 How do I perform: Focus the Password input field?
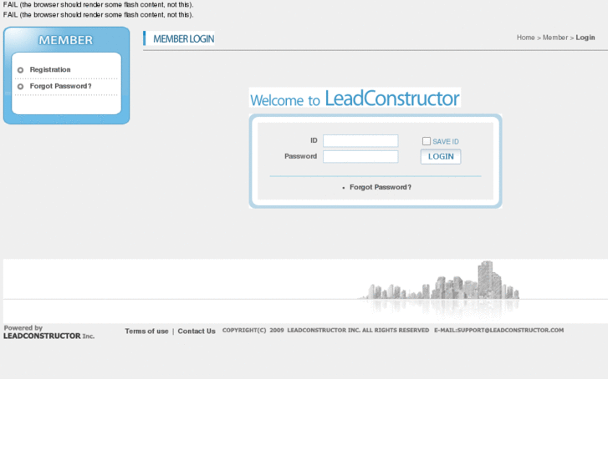(x=360, y=156)
